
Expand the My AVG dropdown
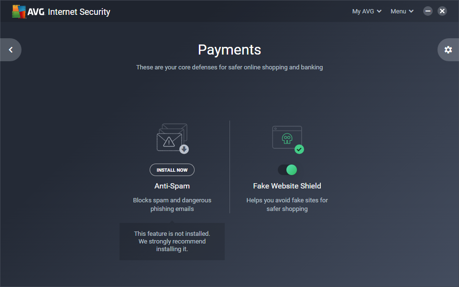367,11
